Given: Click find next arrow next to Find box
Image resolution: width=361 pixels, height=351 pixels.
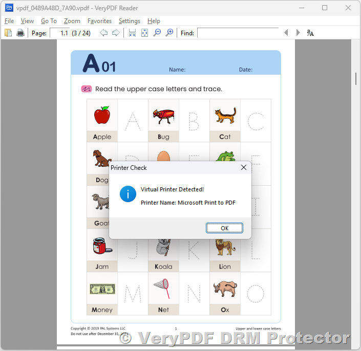Looking at the screenshot, I should [x=299, y=33].
